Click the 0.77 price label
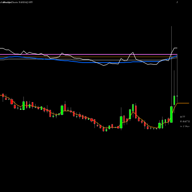 point(182,117)
